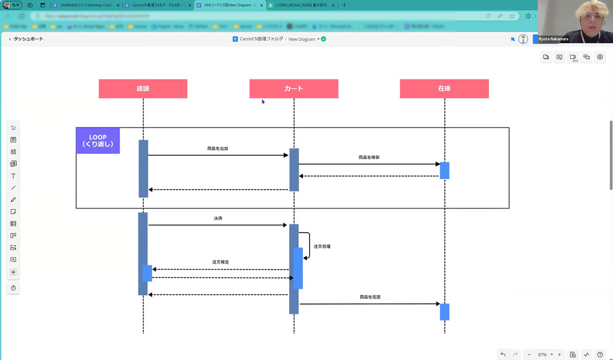Go back to ダッシュボード
Screen dimensions: 613x360
coord(26,39)
